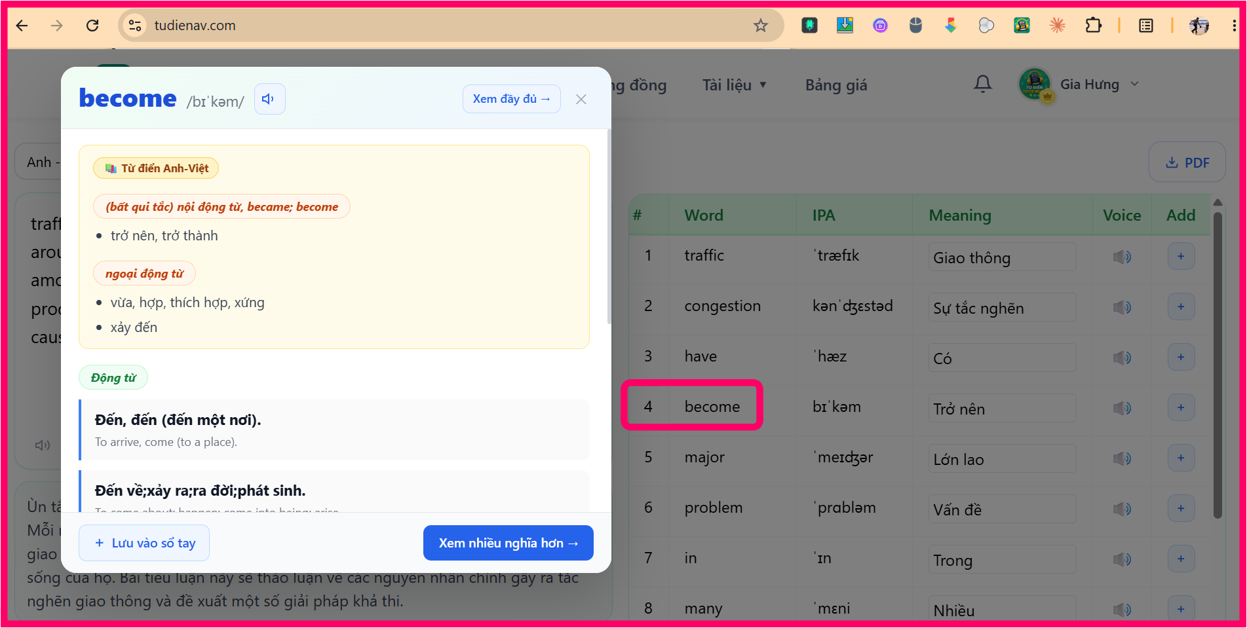
Task: Play voice for the word 'congestion'
Action: (x=1121, y=307)
